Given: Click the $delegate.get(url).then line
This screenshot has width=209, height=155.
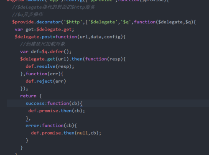Looking at the screenshot, I should pyautogui.click(x=73, y=59).
